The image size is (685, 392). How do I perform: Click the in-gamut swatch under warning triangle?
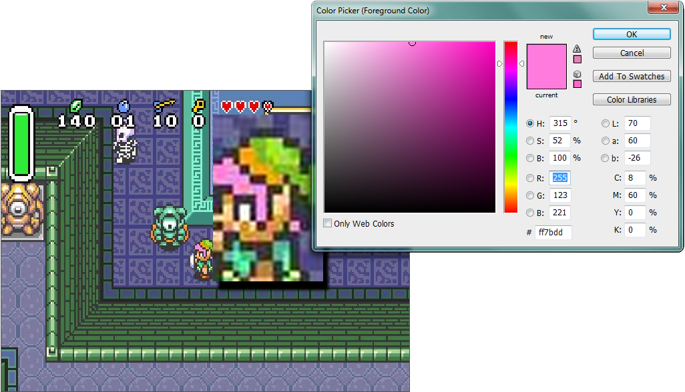click(576, 59)
